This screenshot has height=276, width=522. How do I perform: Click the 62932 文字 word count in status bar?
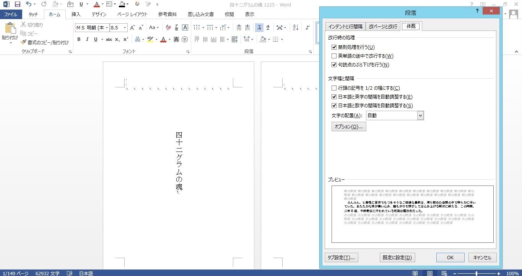pos(47,273)
